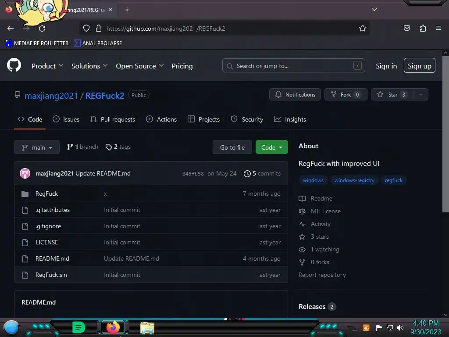The image size is (449, 337).
Task: Expand the Product navigation menu
Action: click(47, 66)
